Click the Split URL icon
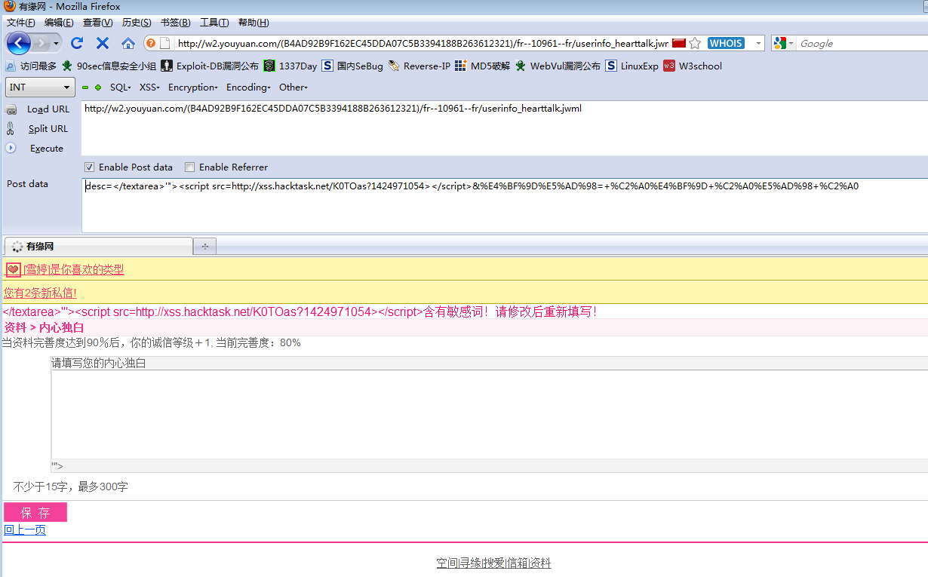This screenshot has width=928, height=577. click(x=11, y=129)
